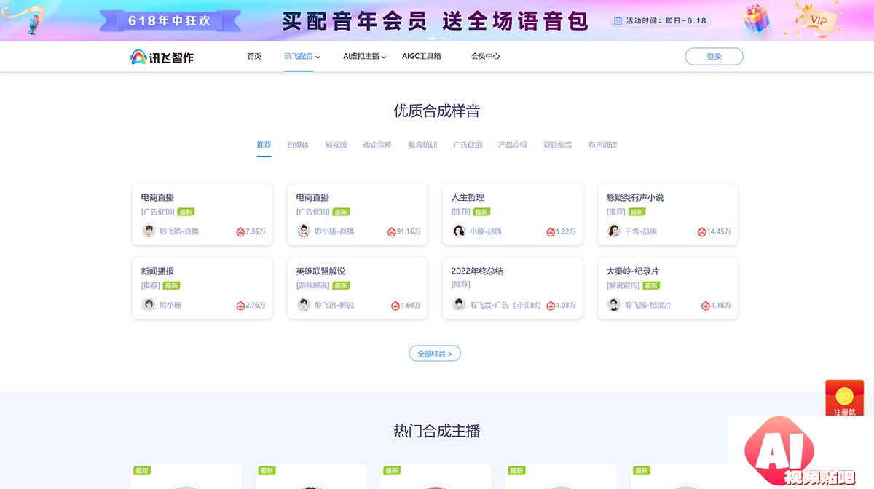
Task: Select the 推荐 sample tab
Action: pyautogui.click(x=264, y=145)
